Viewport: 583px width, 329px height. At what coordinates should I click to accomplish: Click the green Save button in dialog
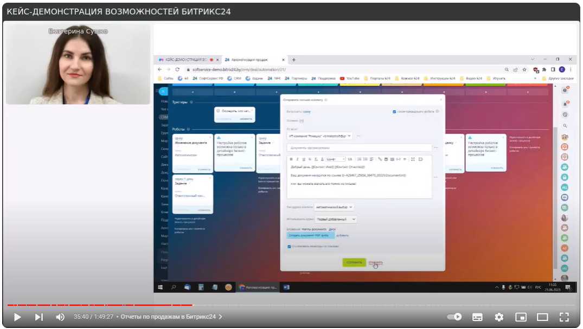354,262
